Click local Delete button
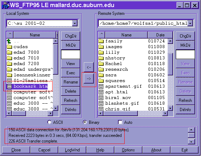This screenshot has width=201, height=156. tap(71, 91)
